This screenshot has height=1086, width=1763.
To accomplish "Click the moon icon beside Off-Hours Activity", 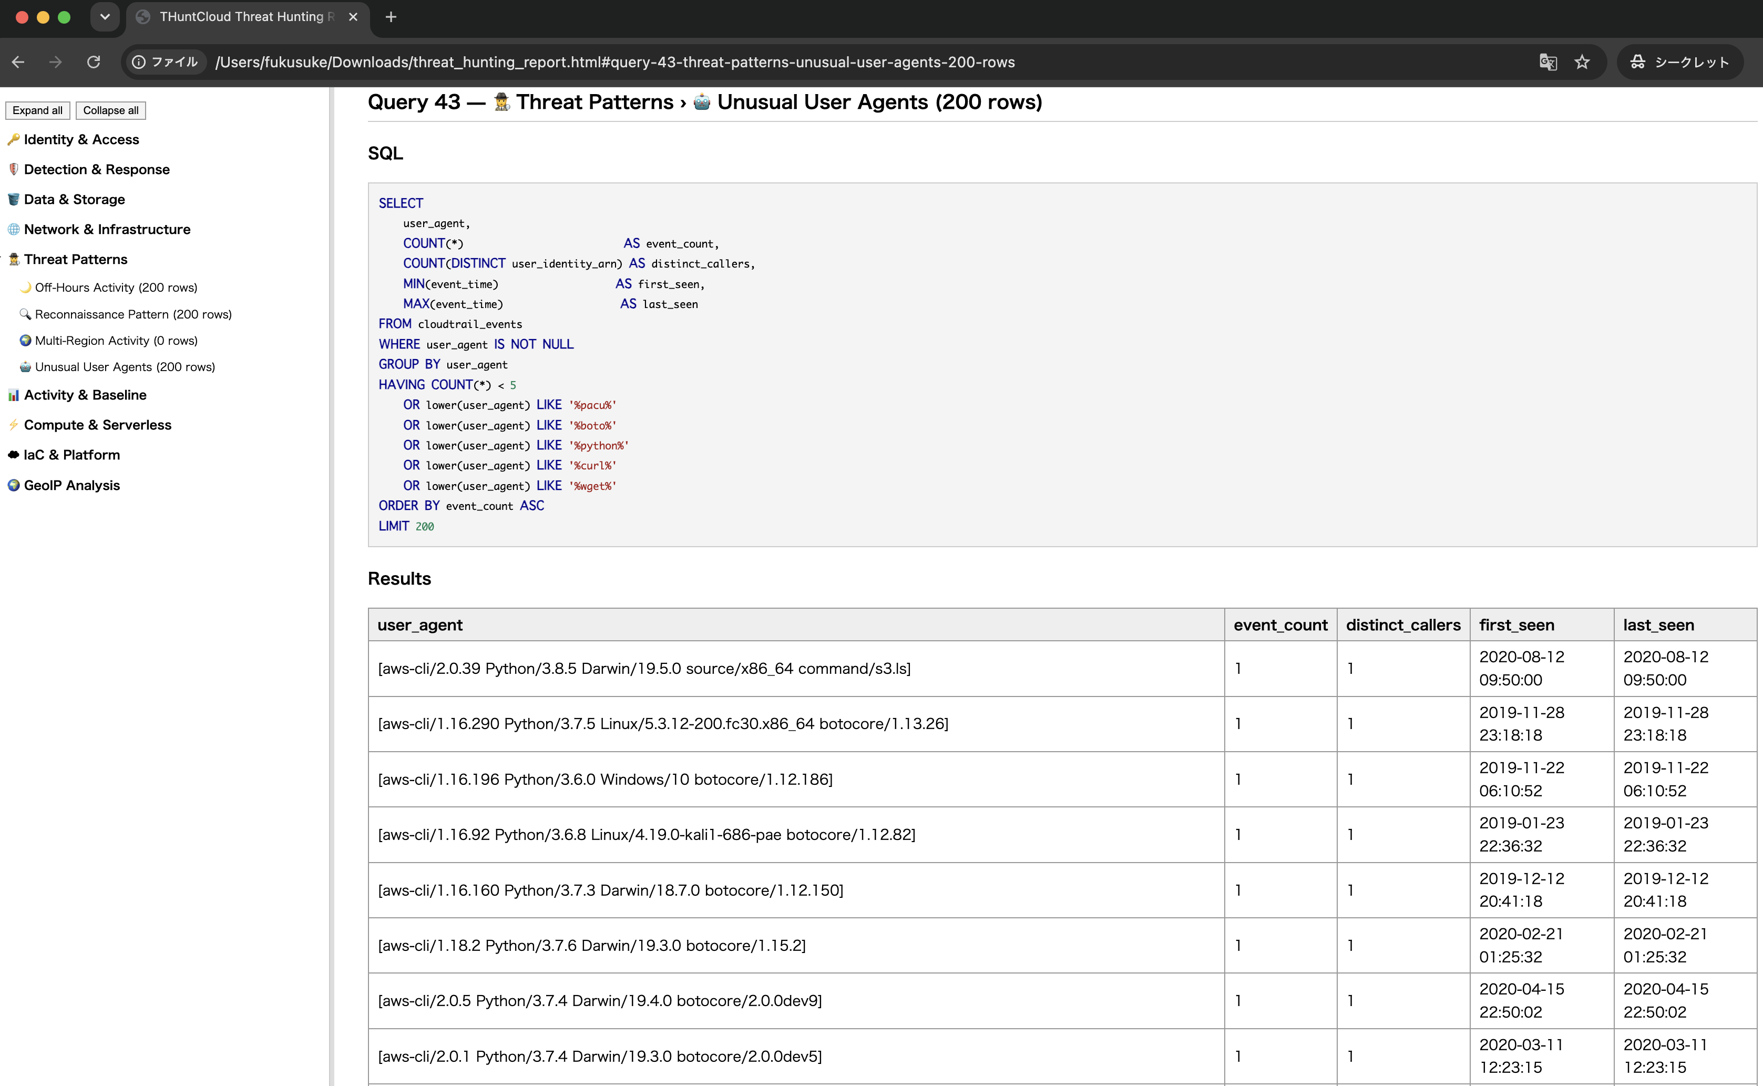I will click(26, 288).
